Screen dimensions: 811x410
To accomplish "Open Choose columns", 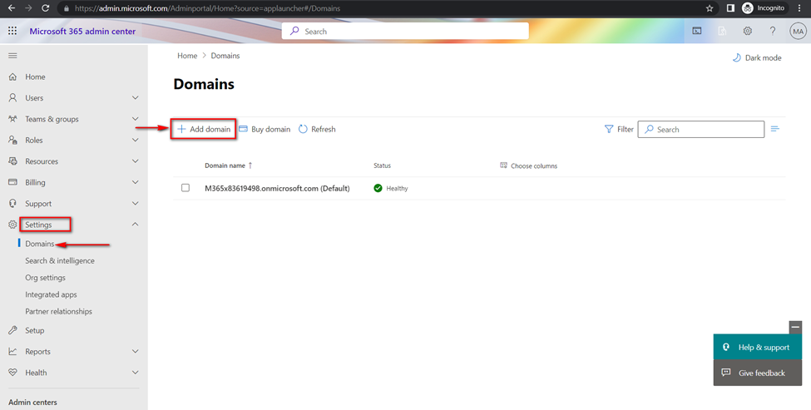I will pos(528,166).
